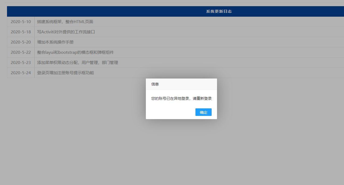Select the date cell 2020-5-23
This screenshot has width=344, height=185.
(x=21, y=63)
